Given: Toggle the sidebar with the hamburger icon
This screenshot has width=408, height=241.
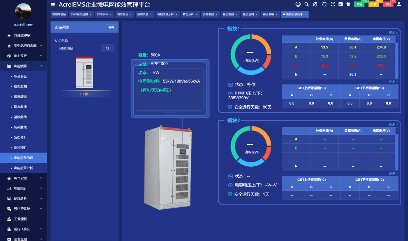Looking at the screenshot, I should coord(53,5).
